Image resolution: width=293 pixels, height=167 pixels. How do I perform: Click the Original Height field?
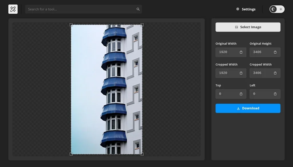click(265, 52)
